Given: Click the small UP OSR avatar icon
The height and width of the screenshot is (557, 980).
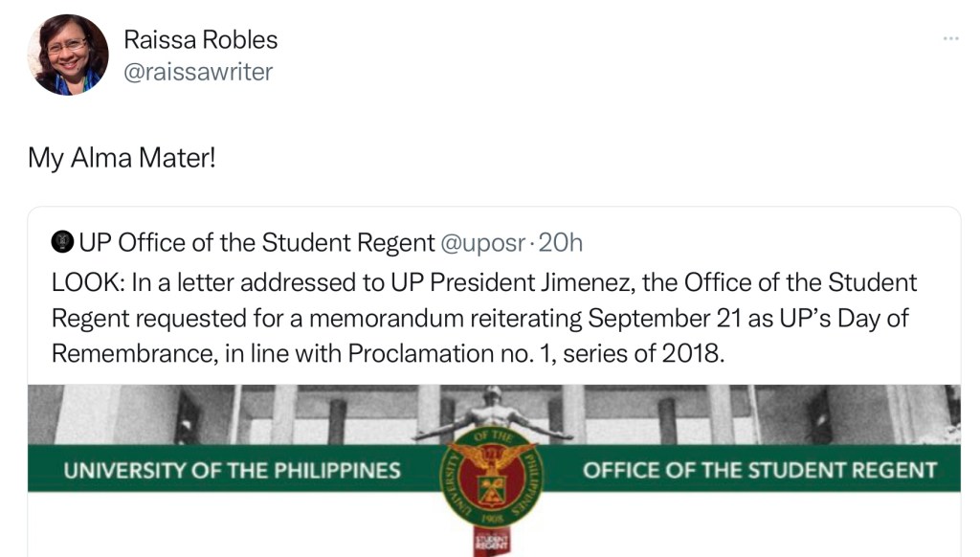Looking at the screenshot, I should 62,243.
